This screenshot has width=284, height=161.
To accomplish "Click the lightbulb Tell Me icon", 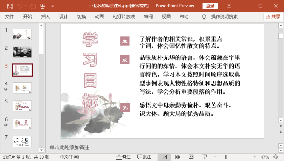I will 204,17.
